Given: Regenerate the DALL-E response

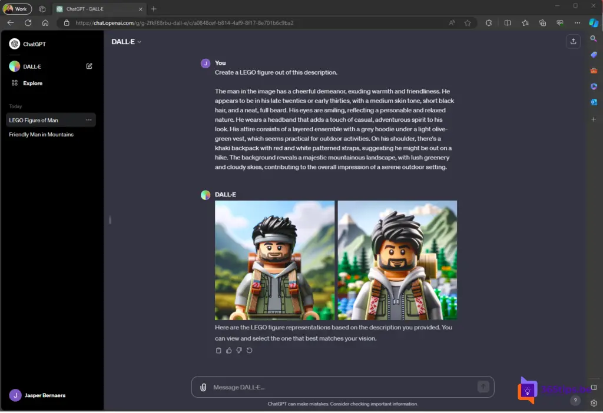Looking at the screenshot, I should pos(249,351).
